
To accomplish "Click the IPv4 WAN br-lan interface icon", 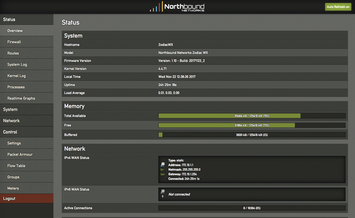I will tap(163, 165).
